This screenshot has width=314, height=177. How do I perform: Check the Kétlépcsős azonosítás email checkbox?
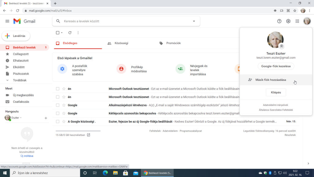58,113
